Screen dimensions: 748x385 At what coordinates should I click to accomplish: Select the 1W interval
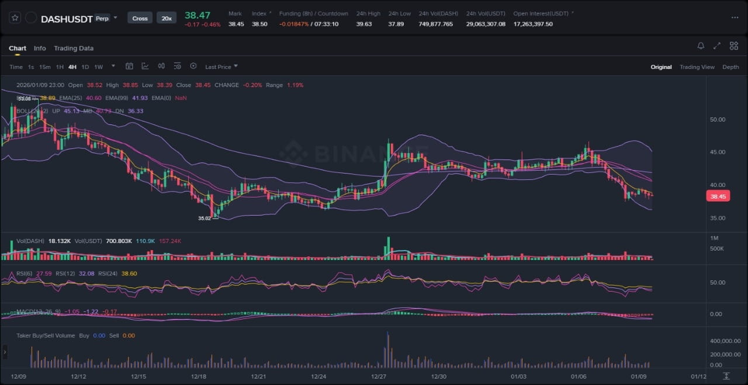coord(98,67)
